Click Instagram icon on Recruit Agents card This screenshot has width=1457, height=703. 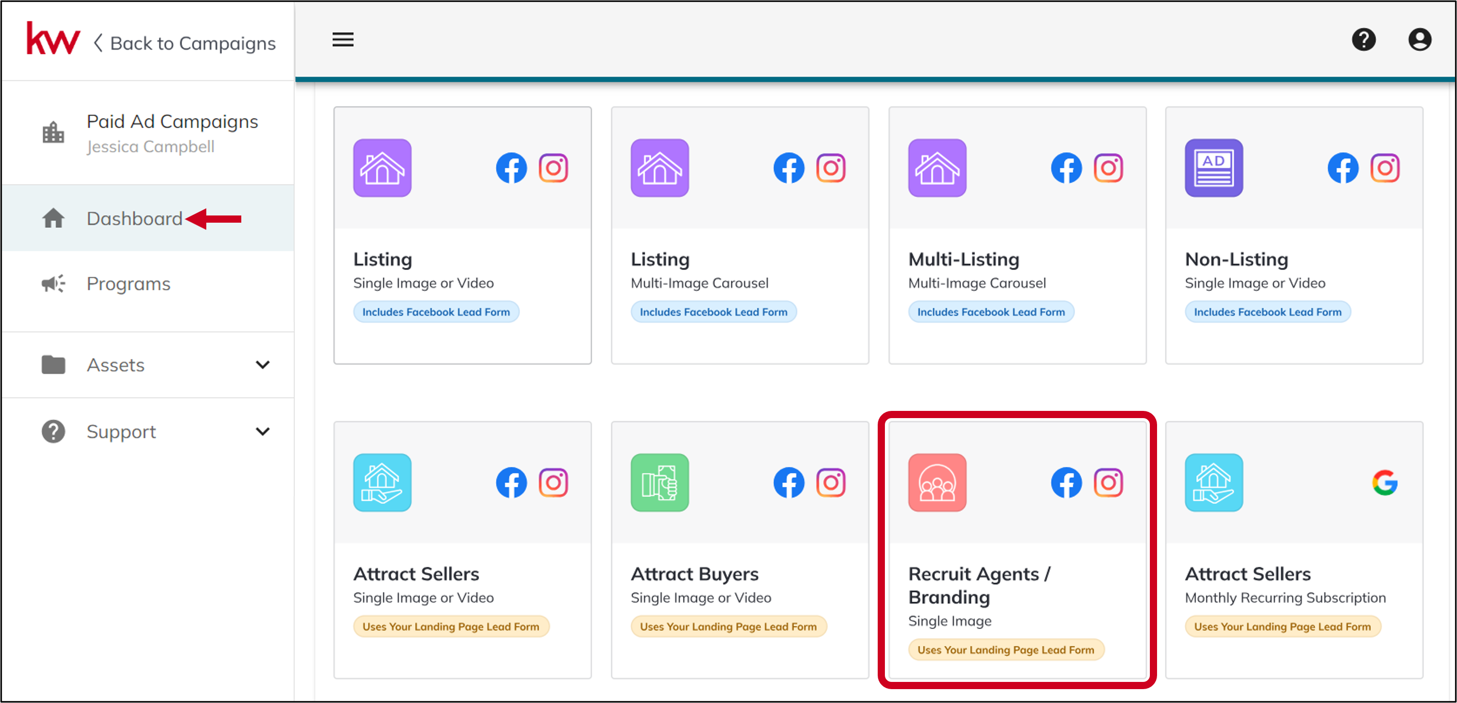point(1108,482)
